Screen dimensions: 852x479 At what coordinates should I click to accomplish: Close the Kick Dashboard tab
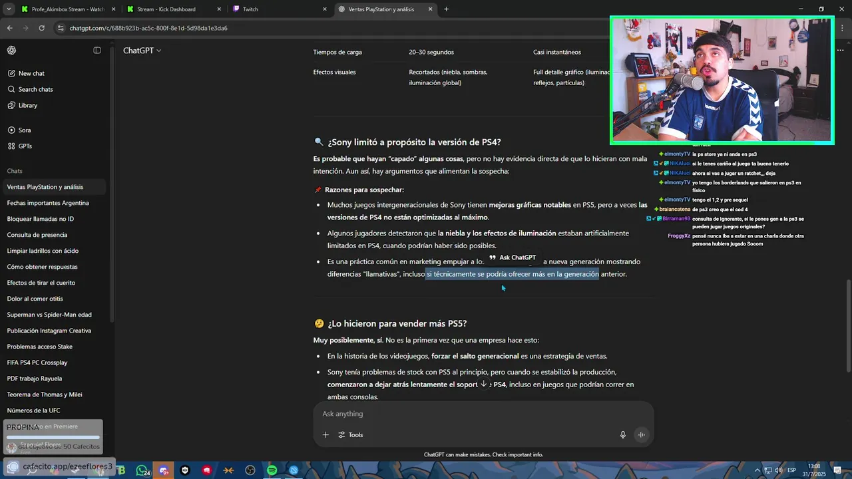[x=219, y=9]
